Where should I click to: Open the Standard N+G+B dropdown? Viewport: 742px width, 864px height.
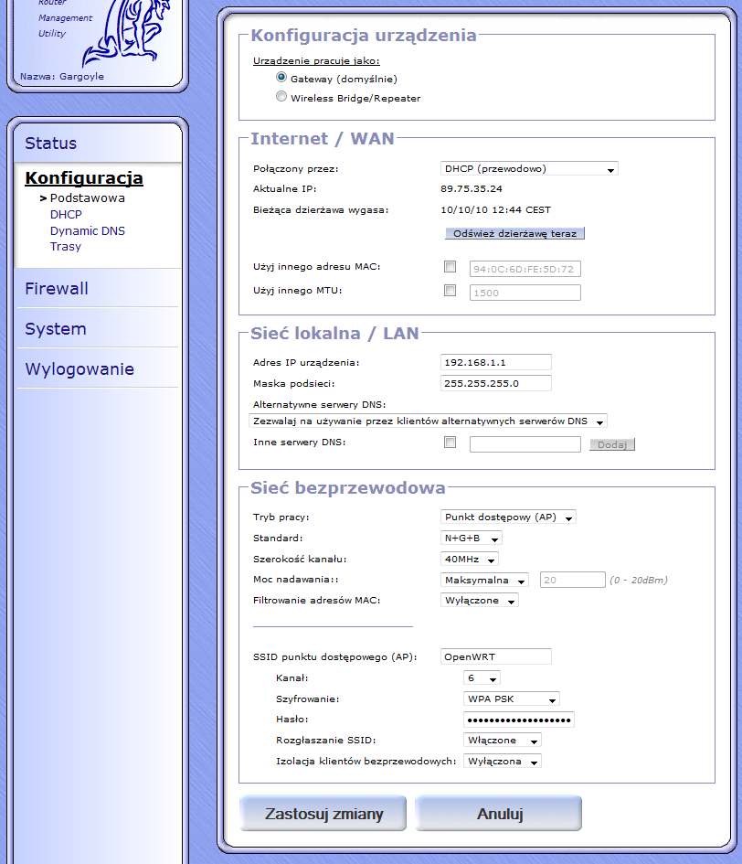[472, 539]
